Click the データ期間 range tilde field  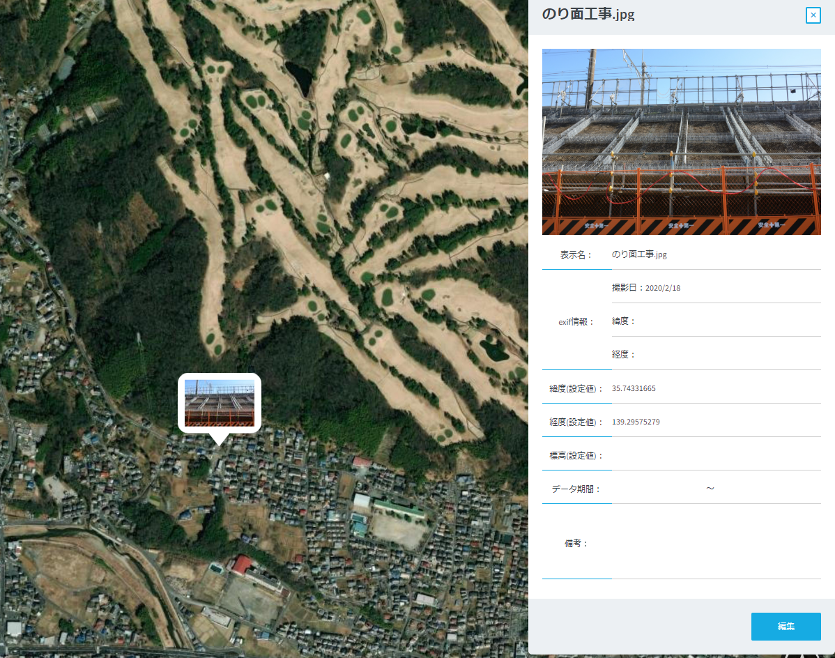pyautogui.click(x=710, y=489)
